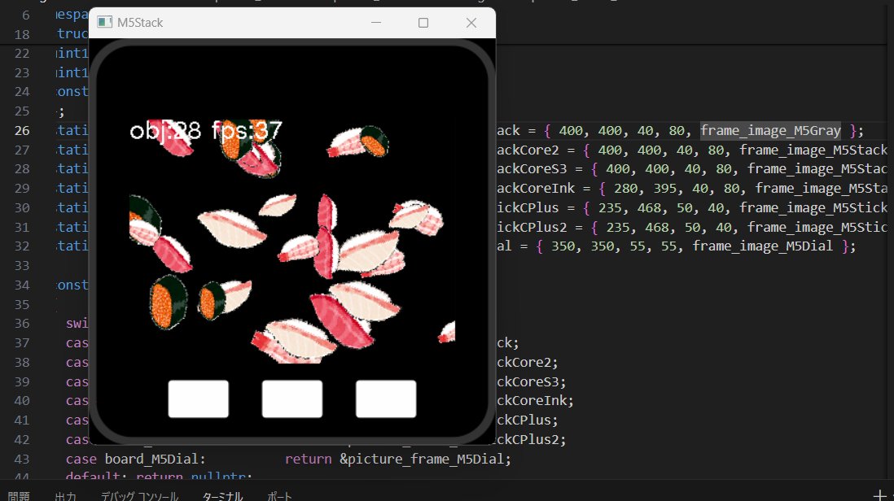Switch to ターミナル tab

222,496
